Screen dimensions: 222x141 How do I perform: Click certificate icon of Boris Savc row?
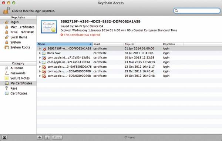tap(44, 53)
